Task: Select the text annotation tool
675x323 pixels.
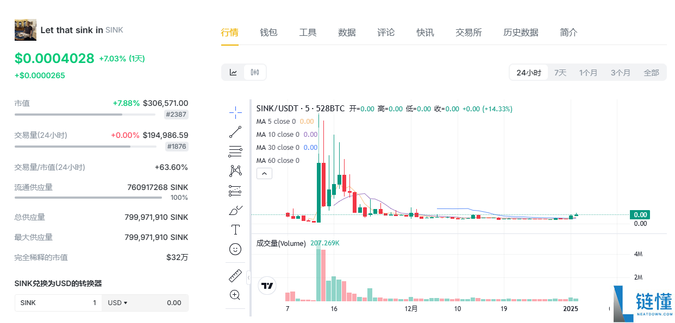Action: 235,230
